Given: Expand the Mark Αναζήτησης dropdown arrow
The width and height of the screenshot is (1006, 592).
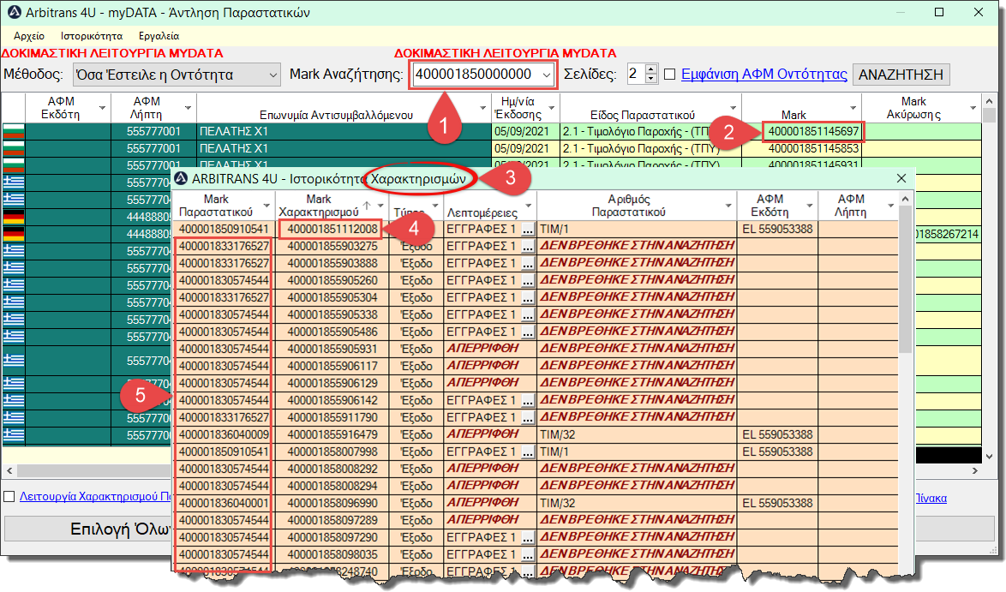Looking at the screenshot, I should tap(547, 75).
